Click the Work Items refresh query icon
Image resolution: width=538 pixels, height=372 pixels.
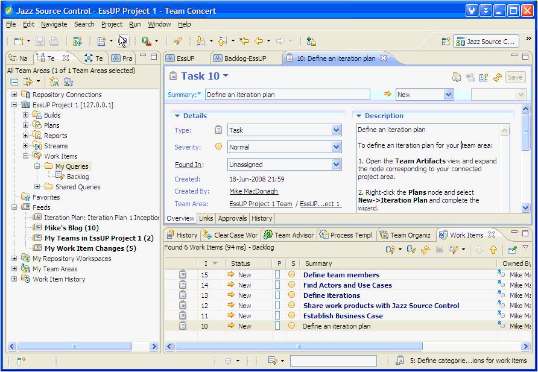point(425,250)
